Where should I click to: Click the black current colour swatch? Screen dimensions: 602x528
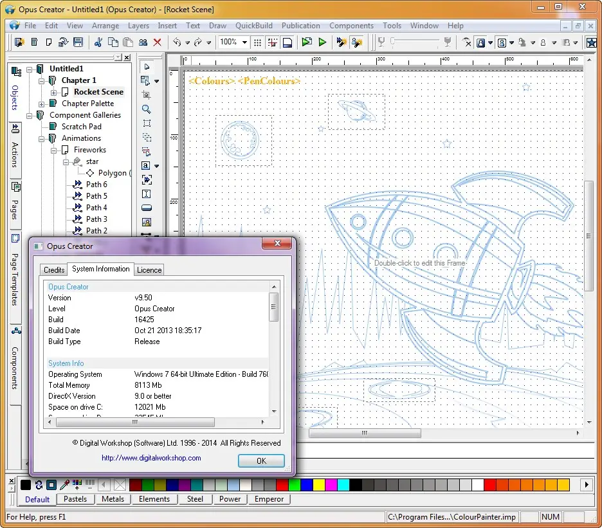click(26, 485)
